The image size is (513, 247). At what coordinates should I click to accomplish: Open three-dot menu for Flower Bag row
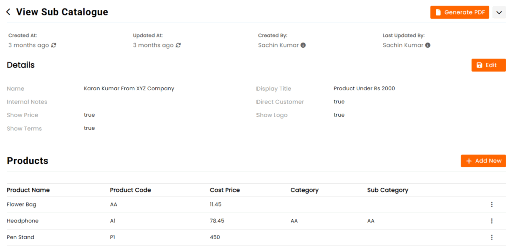pyautogui.click(x=492, y=205)
